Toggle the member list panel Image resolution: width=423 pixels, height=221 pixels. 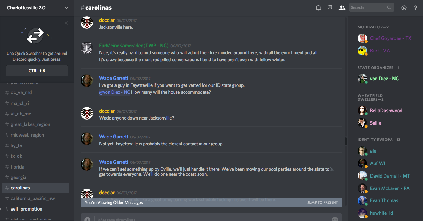click(342, 8)
